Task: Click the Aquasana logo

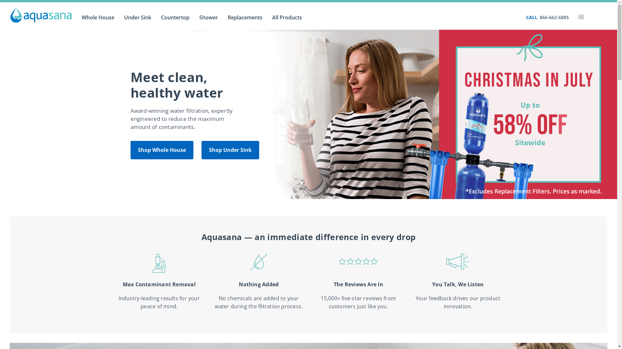Action: pyautogui.click(x=41, y=16)
